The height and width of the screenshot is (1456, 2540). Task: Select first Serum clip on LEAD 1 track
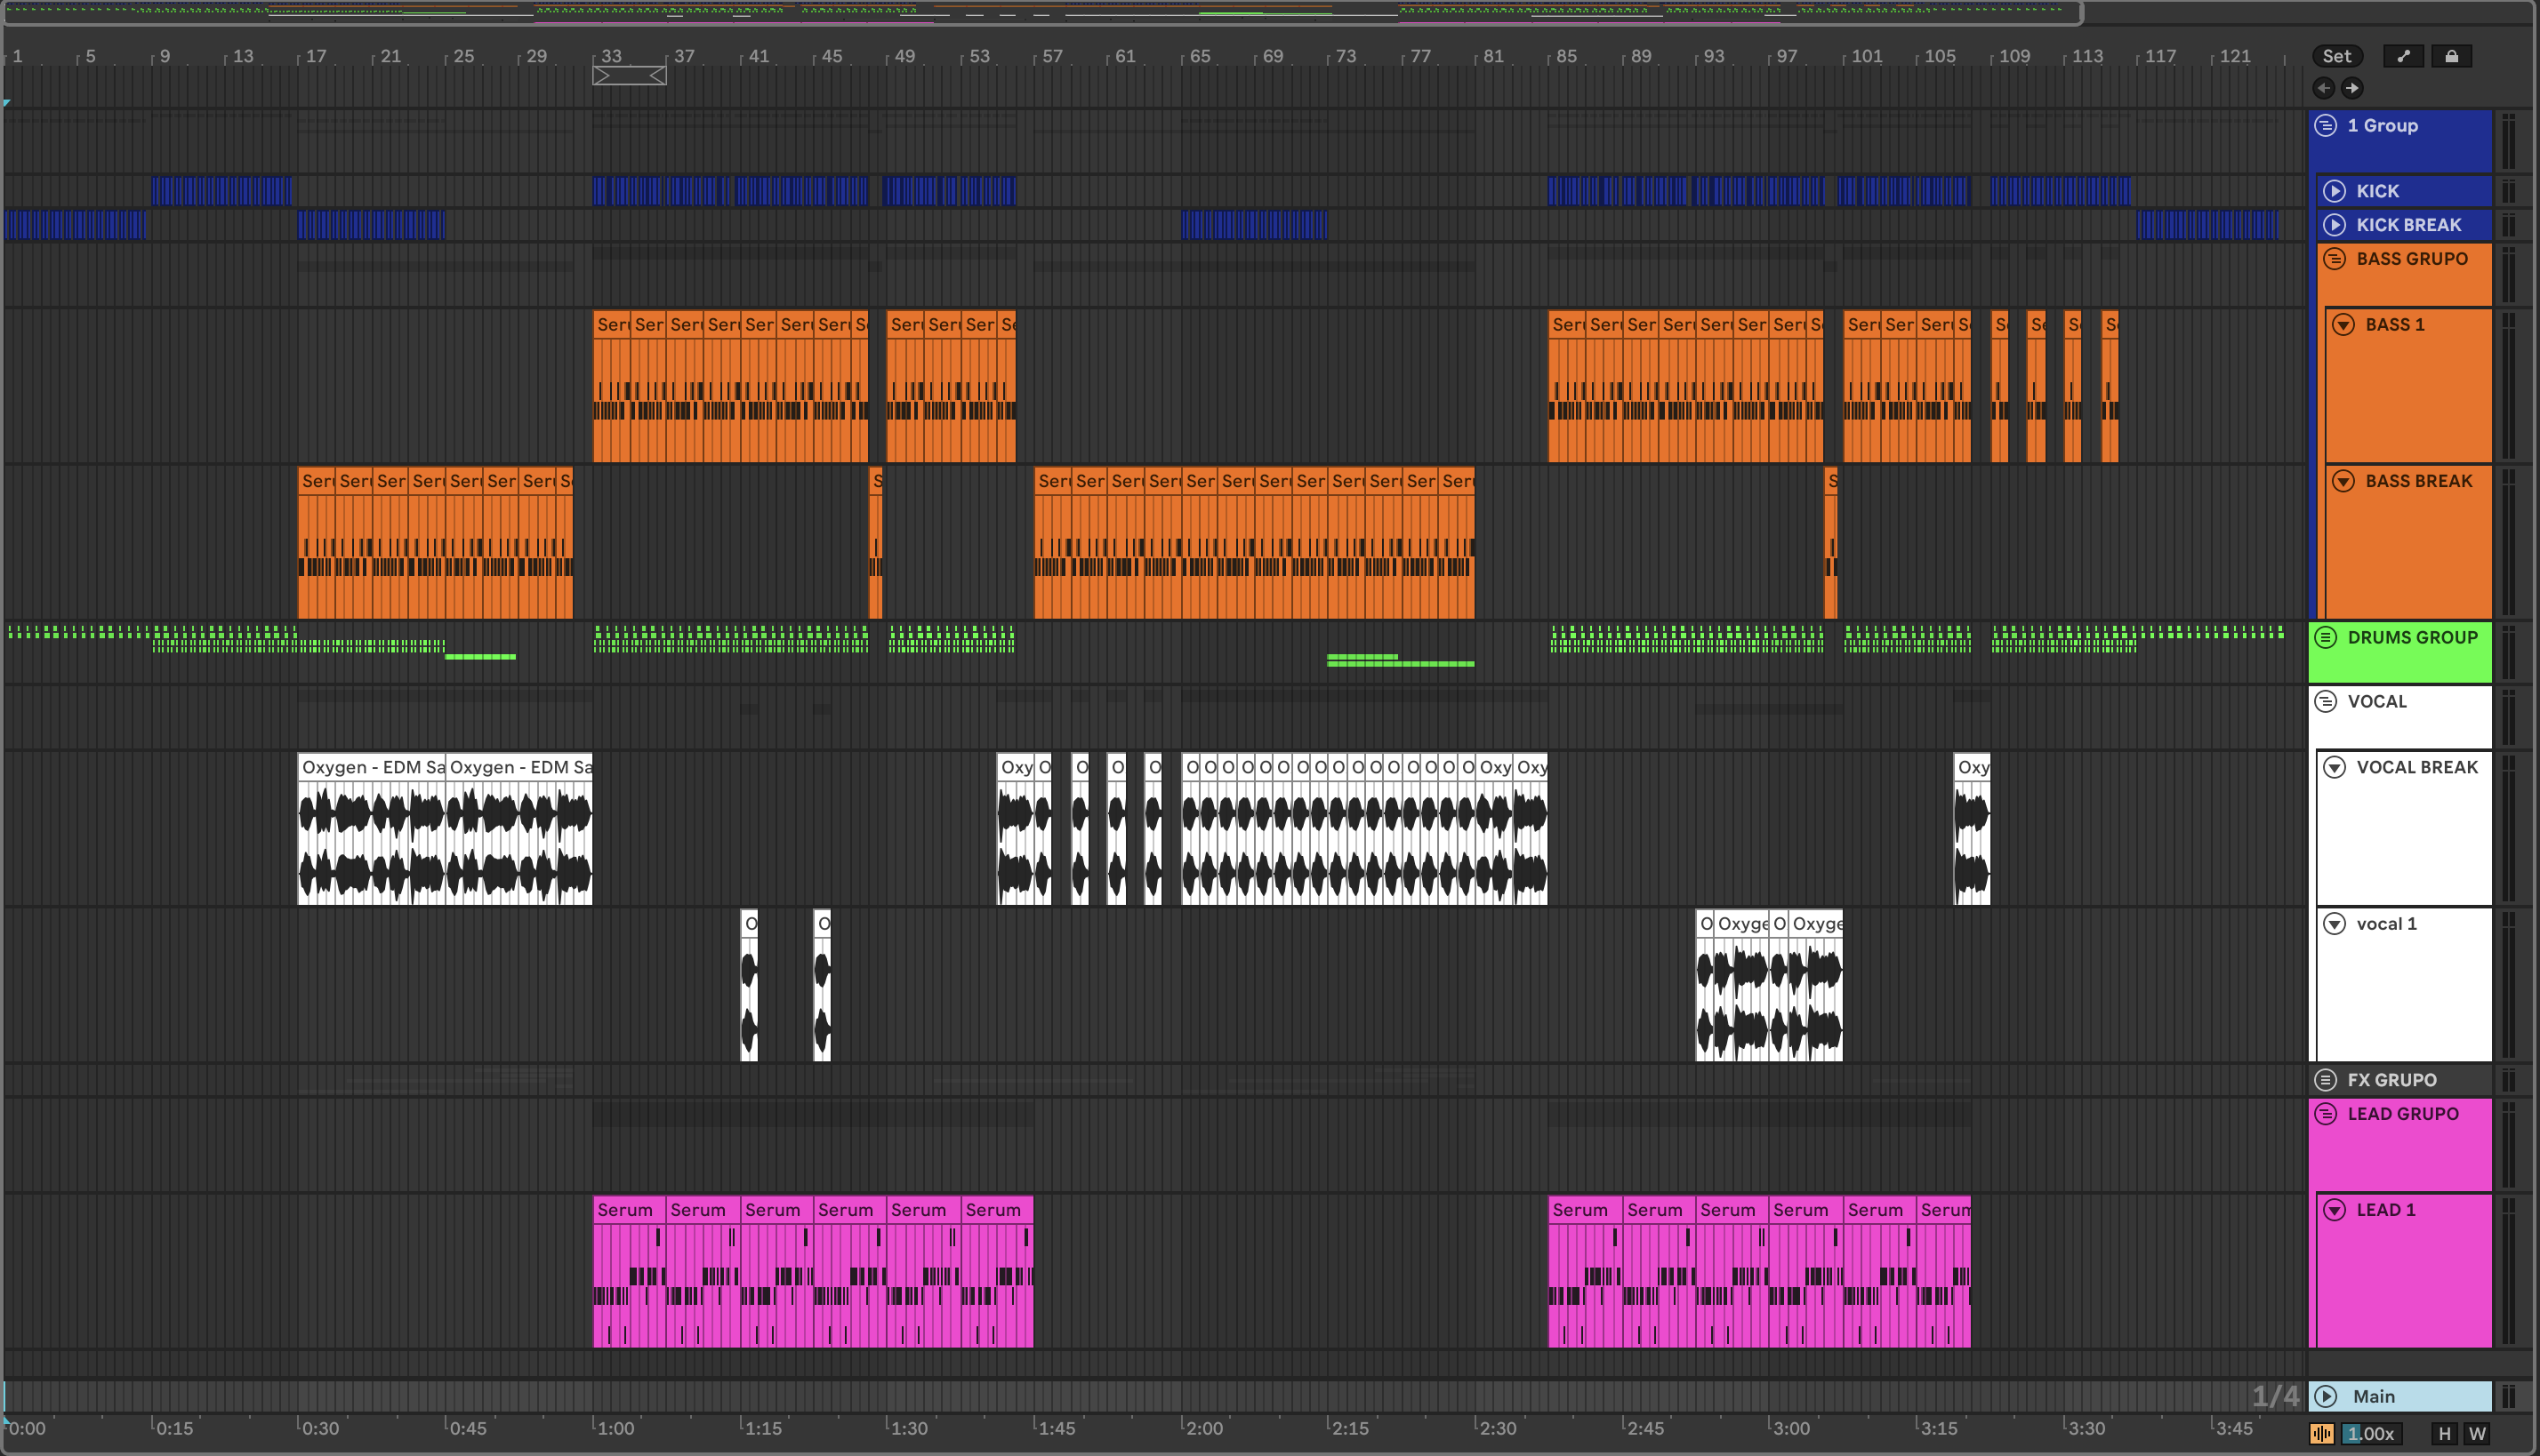click(630, 1271)
